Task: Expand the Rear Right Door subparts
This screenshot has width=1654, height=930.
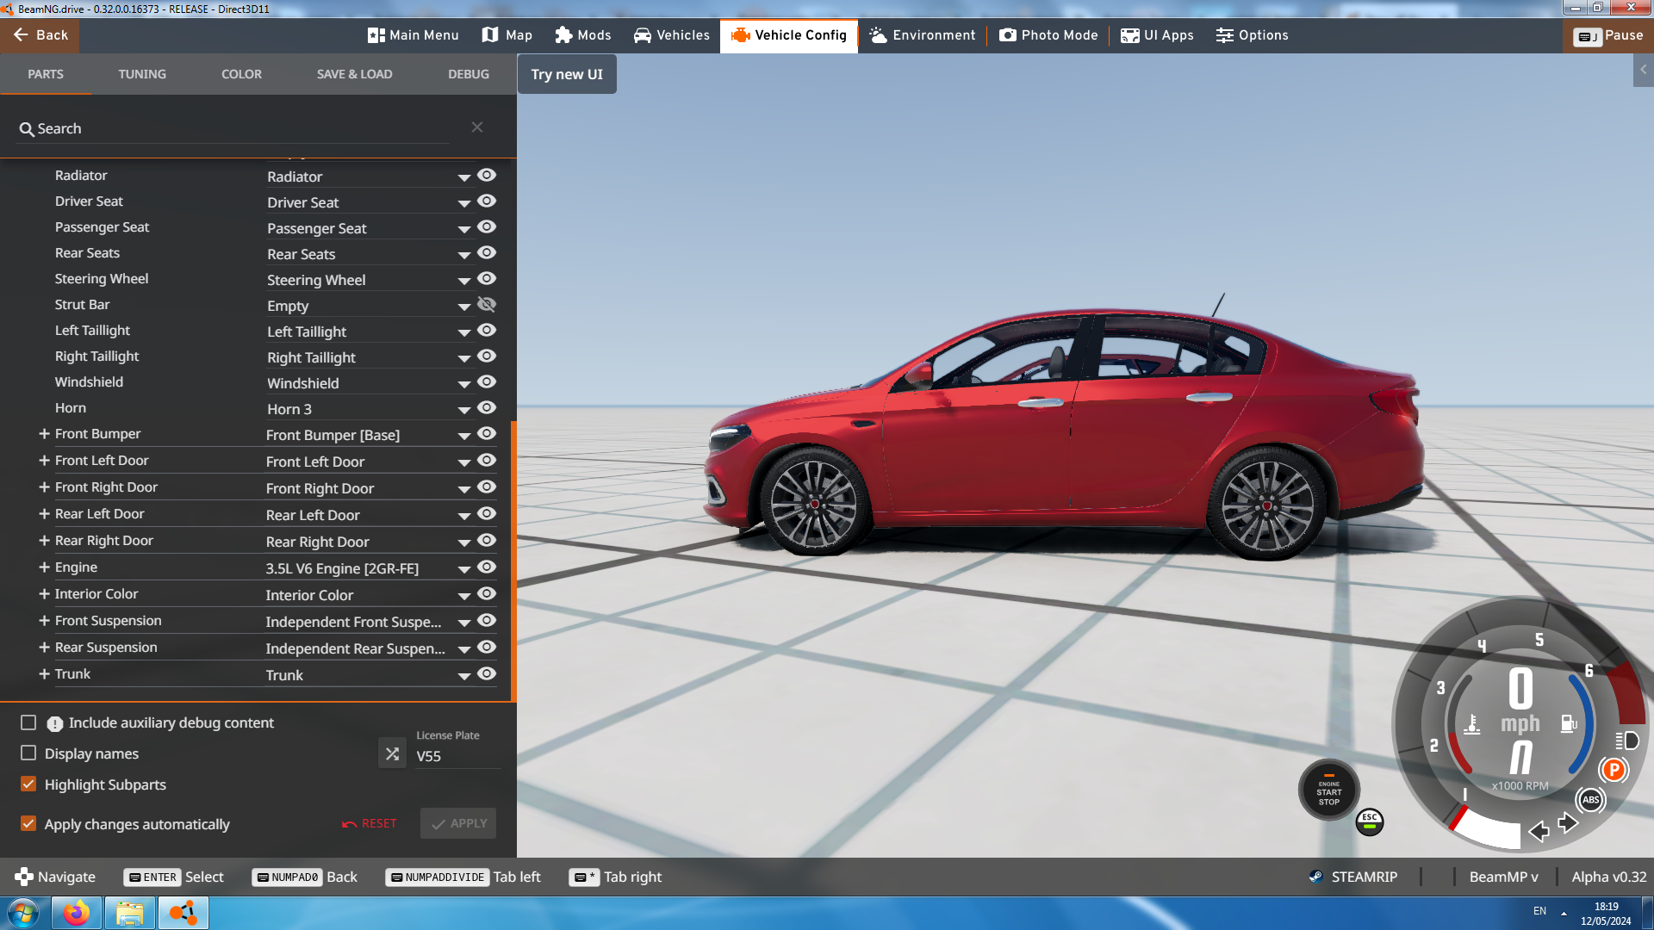Action: pos(44,541)
